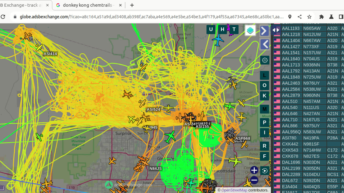Click the right-pointing chevron panel button
Viewport: 344px width, 193px height.
(x=264, y=31)
